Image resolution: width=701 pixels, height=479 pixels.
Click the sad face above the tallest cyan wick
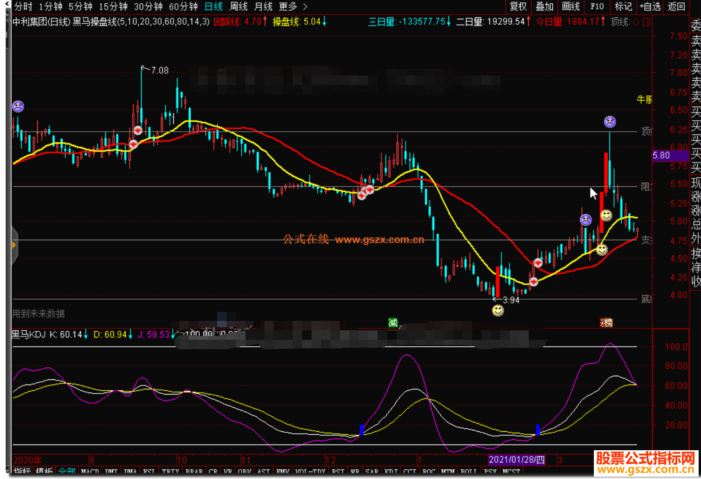click(x=610, y=122)
